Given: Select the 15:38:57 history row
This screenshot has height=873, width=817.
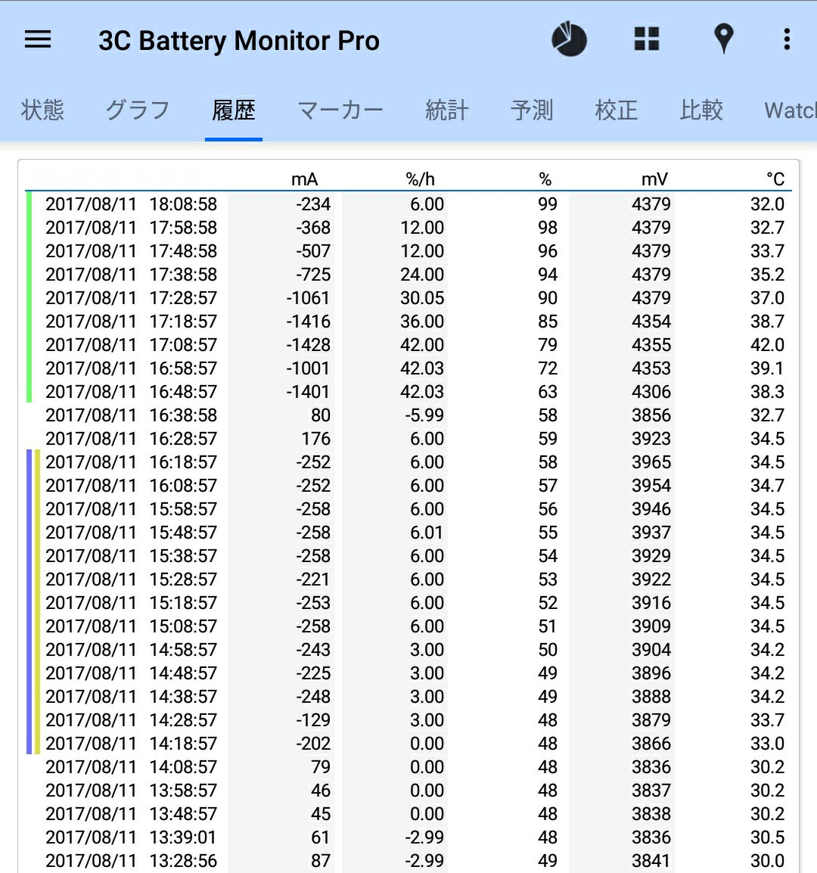Looking at the screenshot, I should point(408,555).
